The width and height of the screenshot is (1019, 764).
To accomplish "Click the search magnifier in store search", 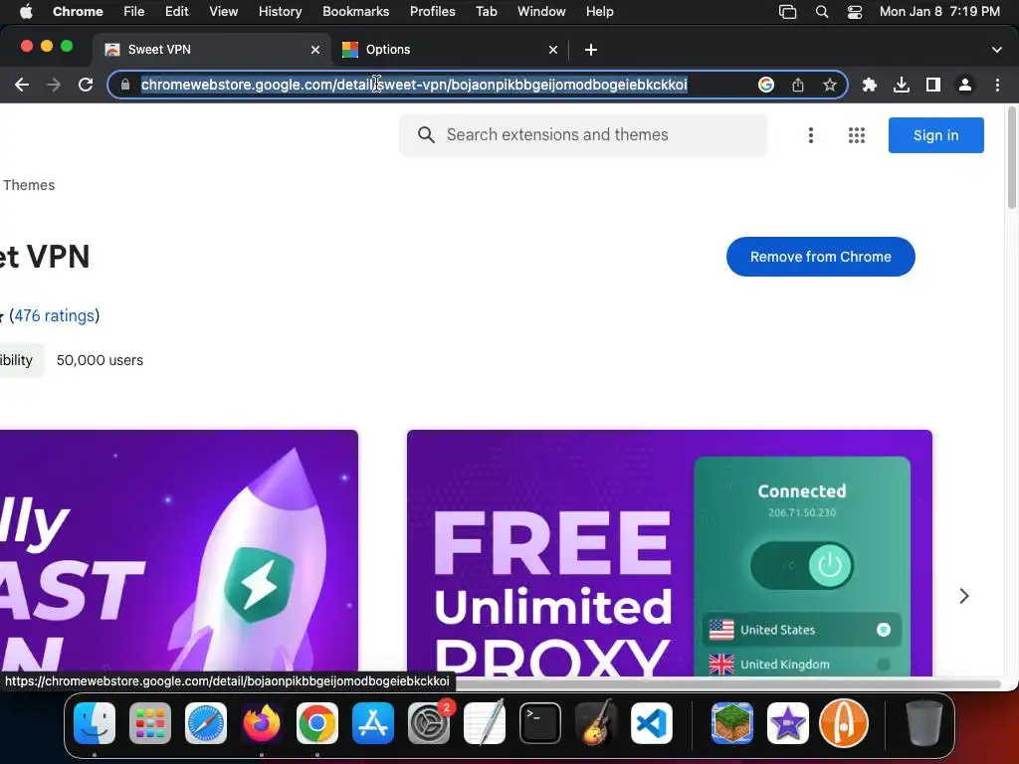I will [x=426, y=134].
